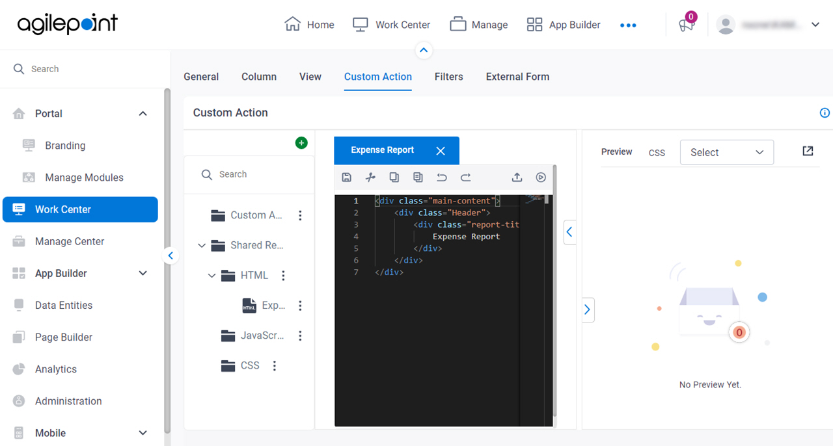Click line 4 Expense Report in code

pyautogui.click(x=466, y=237)
